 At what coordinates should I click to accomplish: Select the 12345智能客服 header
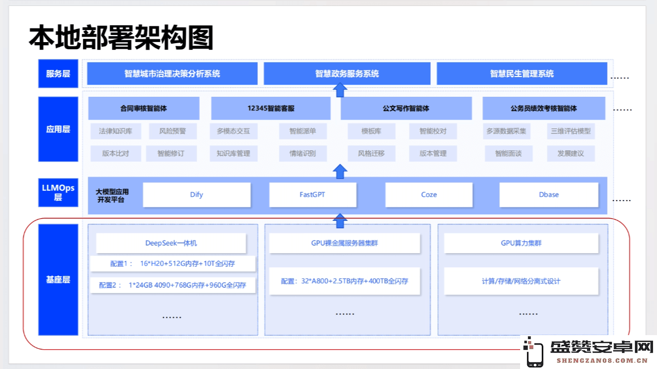coord(270,108)
